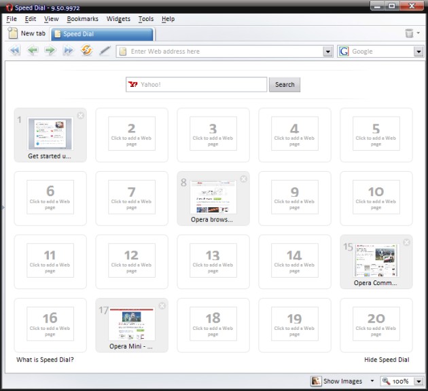Open the View menu
This screenshot has width=428, height=391.
click(x=52, y=19)
